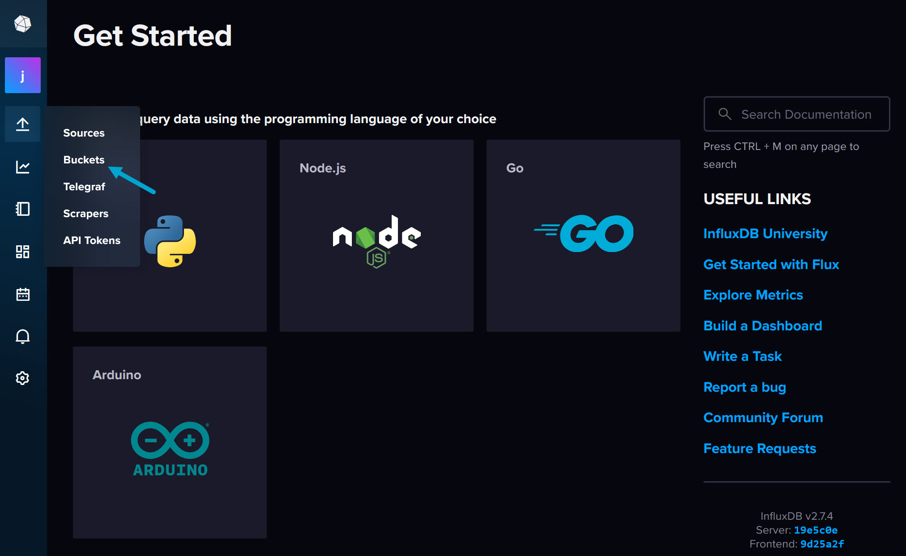Click the Load Data upload icon
This screenshot has width=906, height=556.
coord(22,124)
